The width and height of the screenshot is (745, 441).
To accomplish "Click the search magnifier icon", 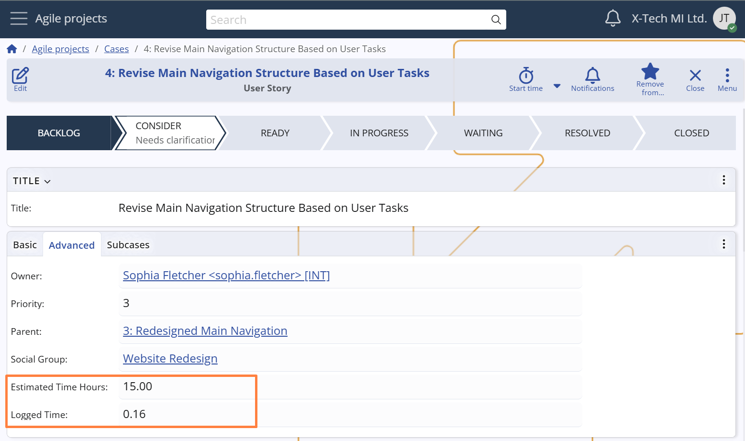I will click(496, 20).
